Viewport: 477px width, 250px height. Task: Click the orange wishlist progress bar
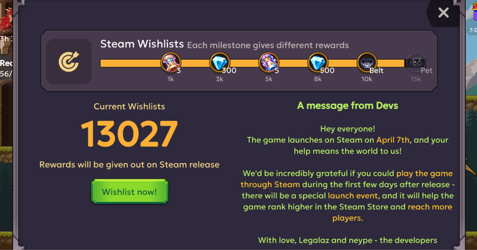tap(252, 63)
